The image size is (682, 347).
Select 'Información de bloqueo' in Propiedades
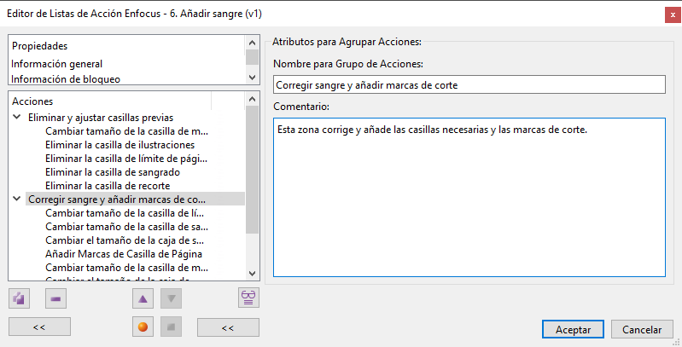click(66, 79)
